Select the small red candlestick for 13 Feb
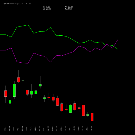This screenshot has height=135, width=135. point(79,108)
